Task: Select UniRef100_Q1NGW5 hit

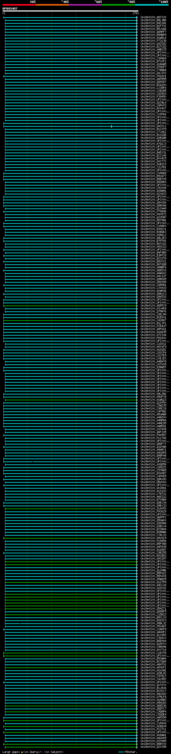Action: pyautogui.click(x=153, y=64)
